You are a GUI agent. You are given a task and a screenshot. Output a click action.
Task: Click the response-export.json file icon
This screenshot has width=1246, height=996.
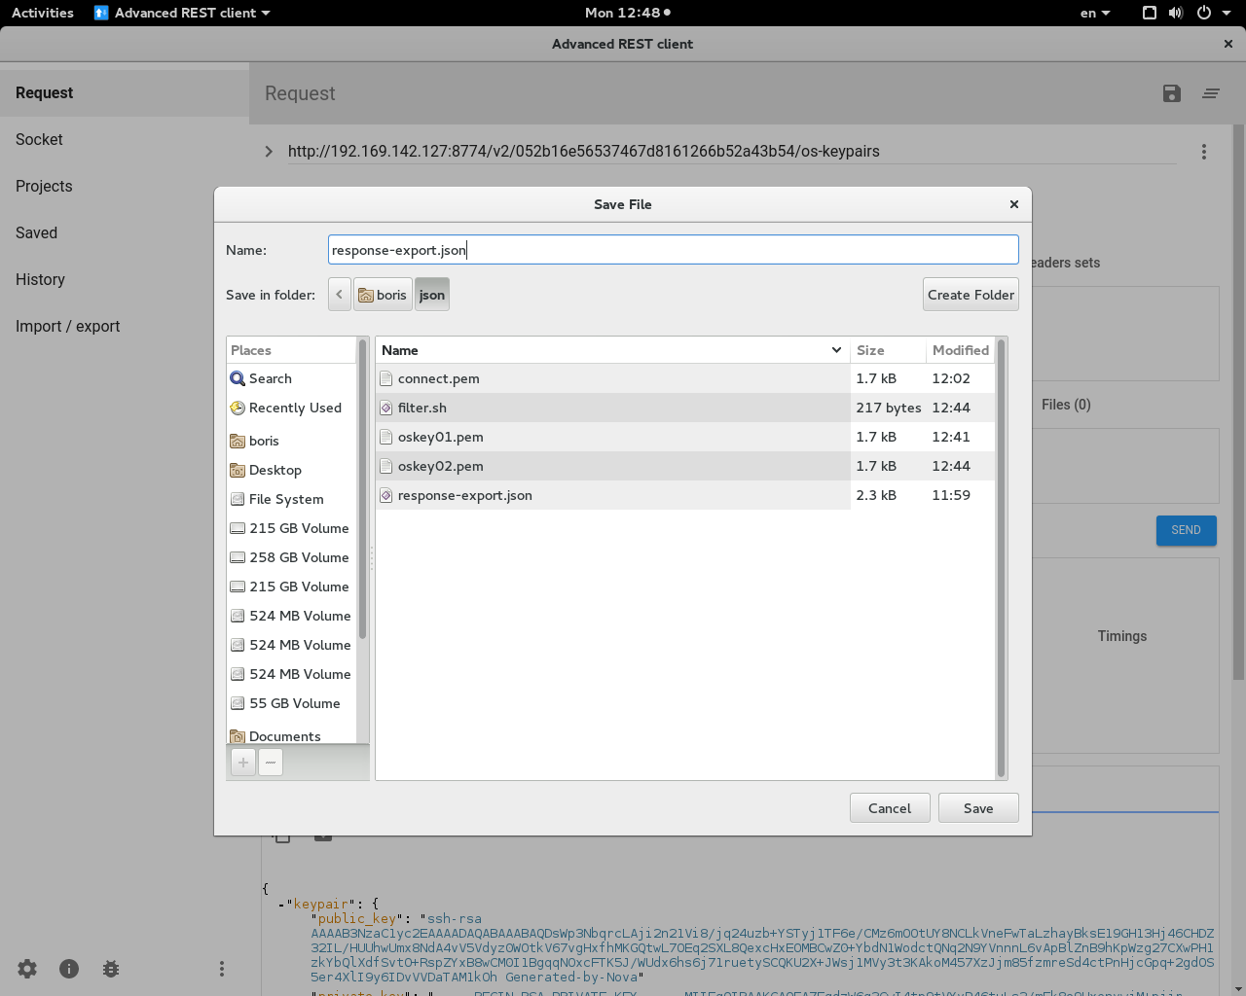[x=386, y=495]
